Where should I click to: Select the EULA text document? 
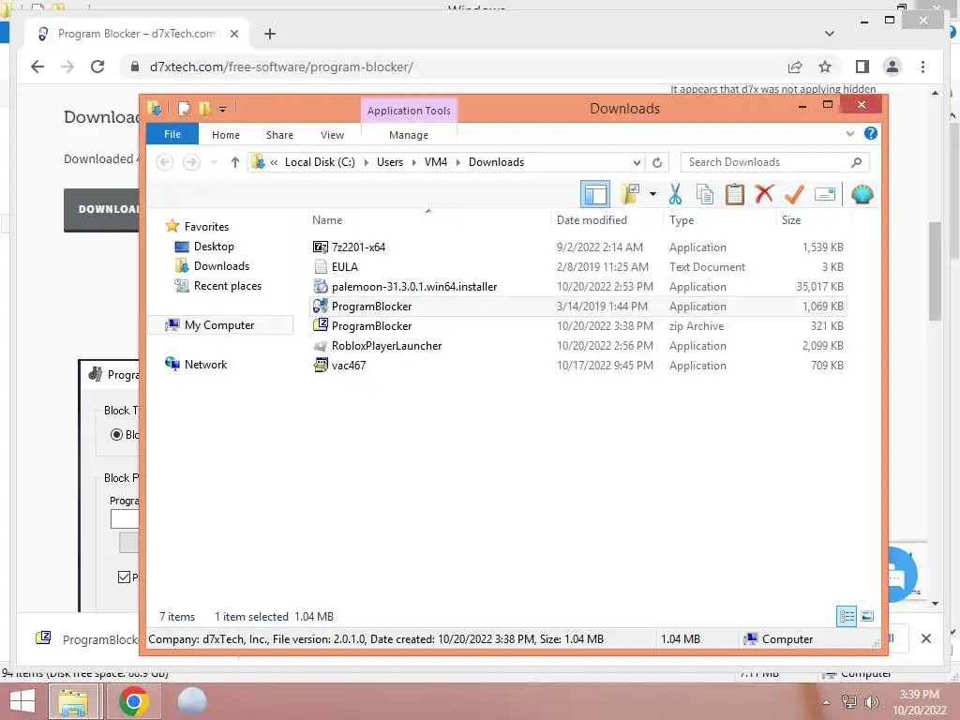coord(577,266)
